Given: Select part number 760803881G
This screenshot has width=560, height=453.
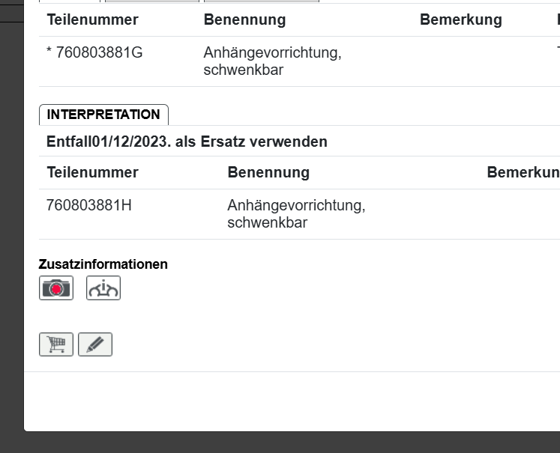Looking at the screenshot, I should click(x=94, y=53).
